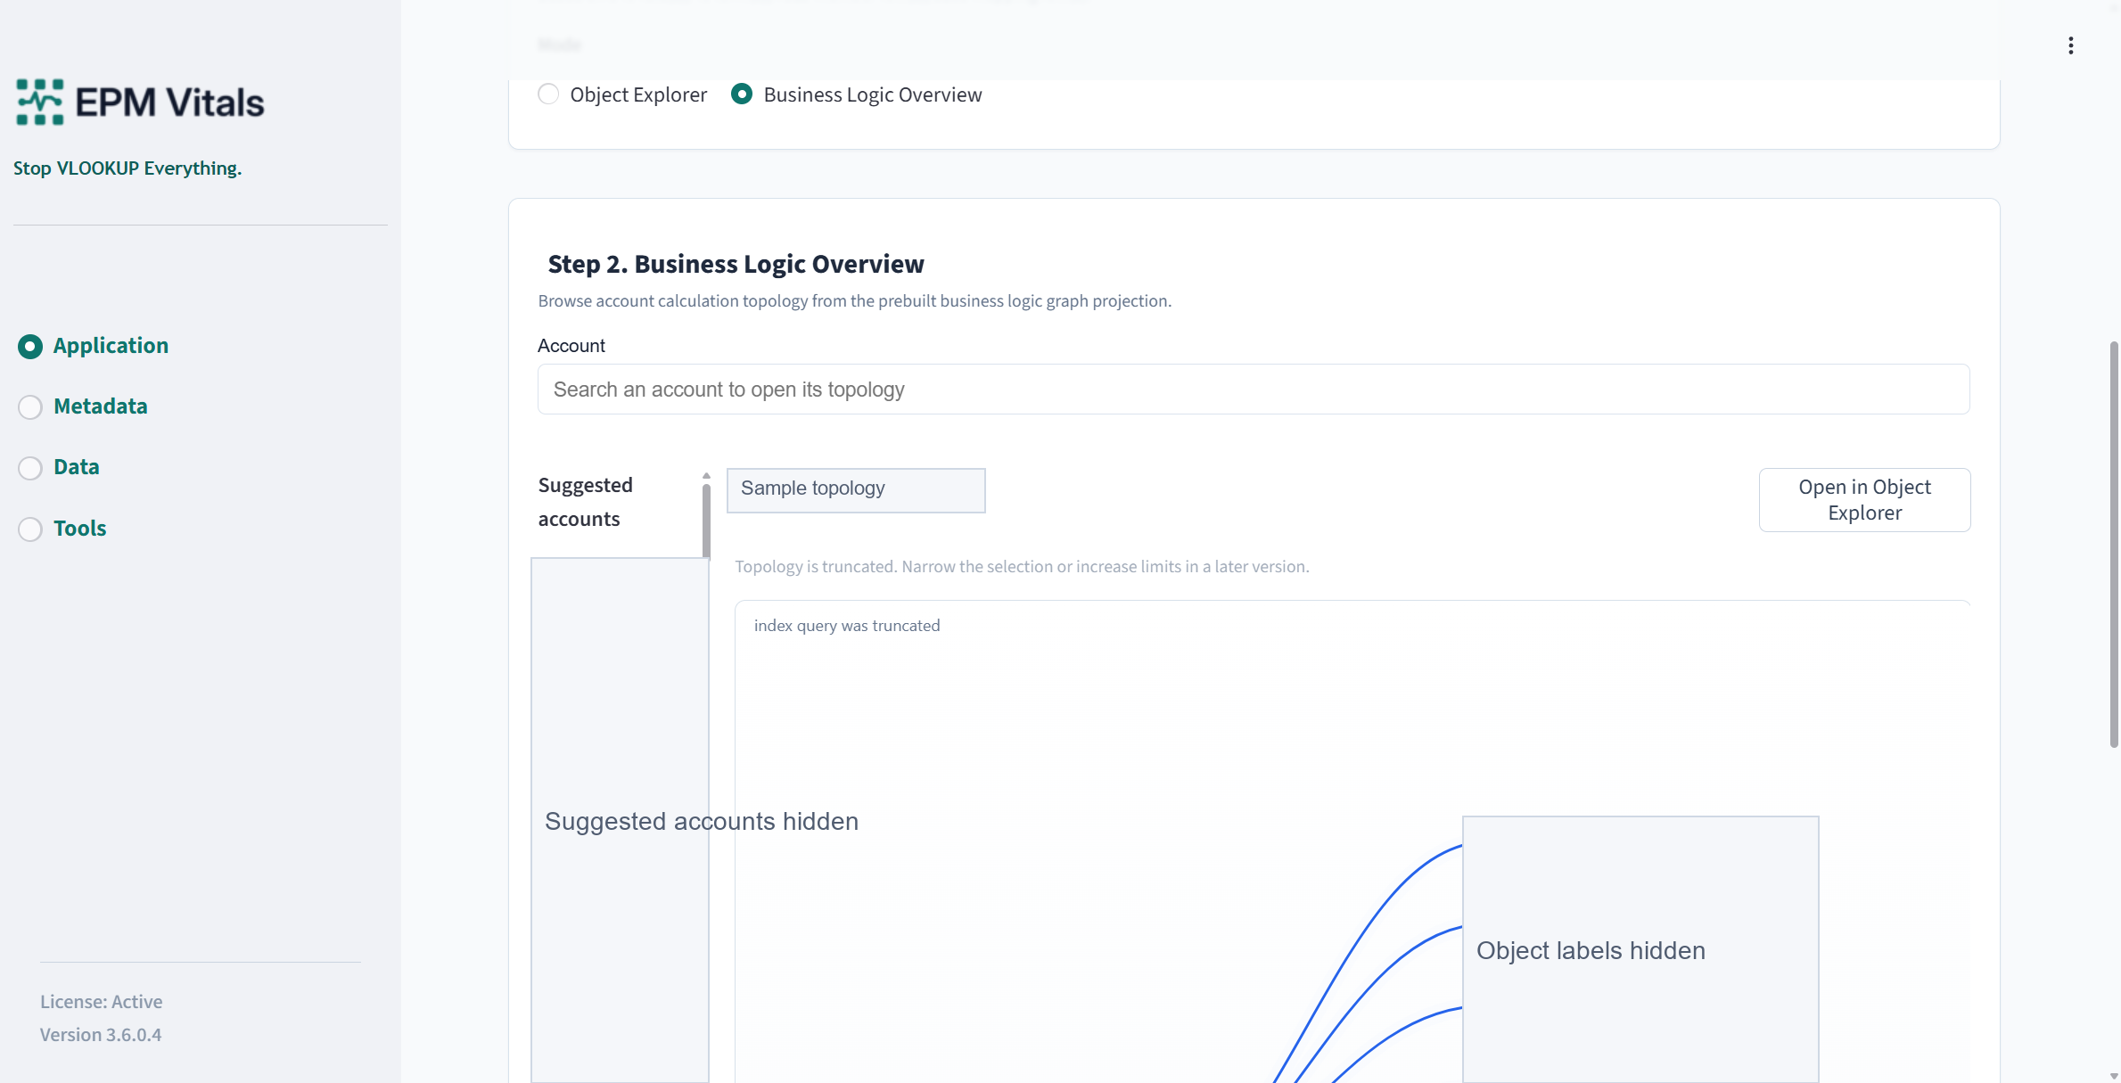The height and width of the screenshot is (1083, 2121).
Task: Click the 'Stop VLOOKUP Everything.' tagline
Action: coord(127,168)
